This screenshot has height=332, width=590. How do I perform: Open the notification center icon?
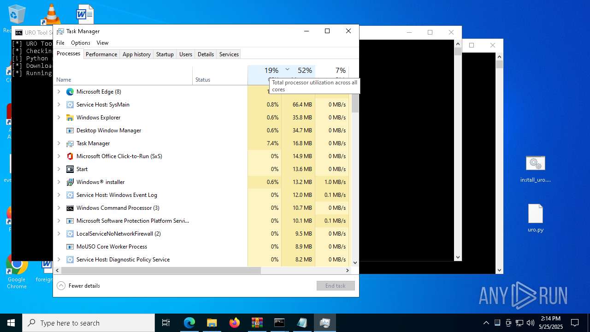(x=575, y=323)
